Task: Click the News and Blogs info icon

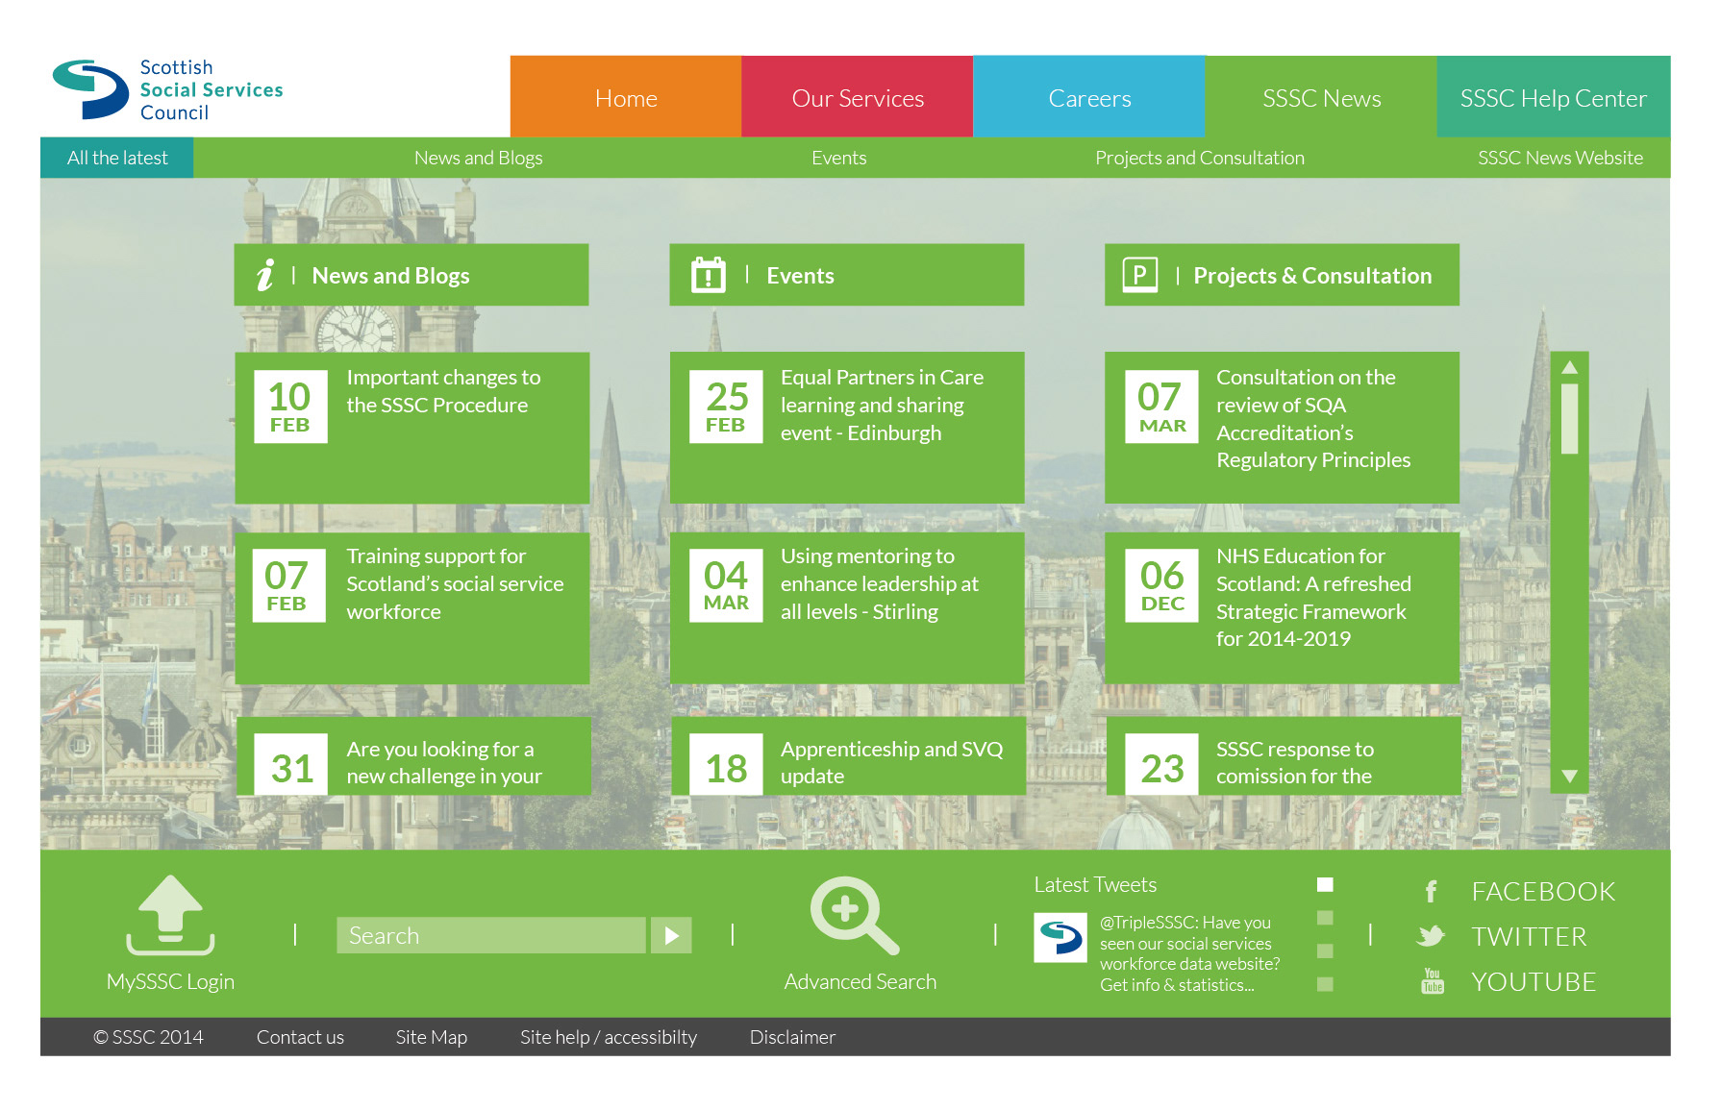Action: 265,276
